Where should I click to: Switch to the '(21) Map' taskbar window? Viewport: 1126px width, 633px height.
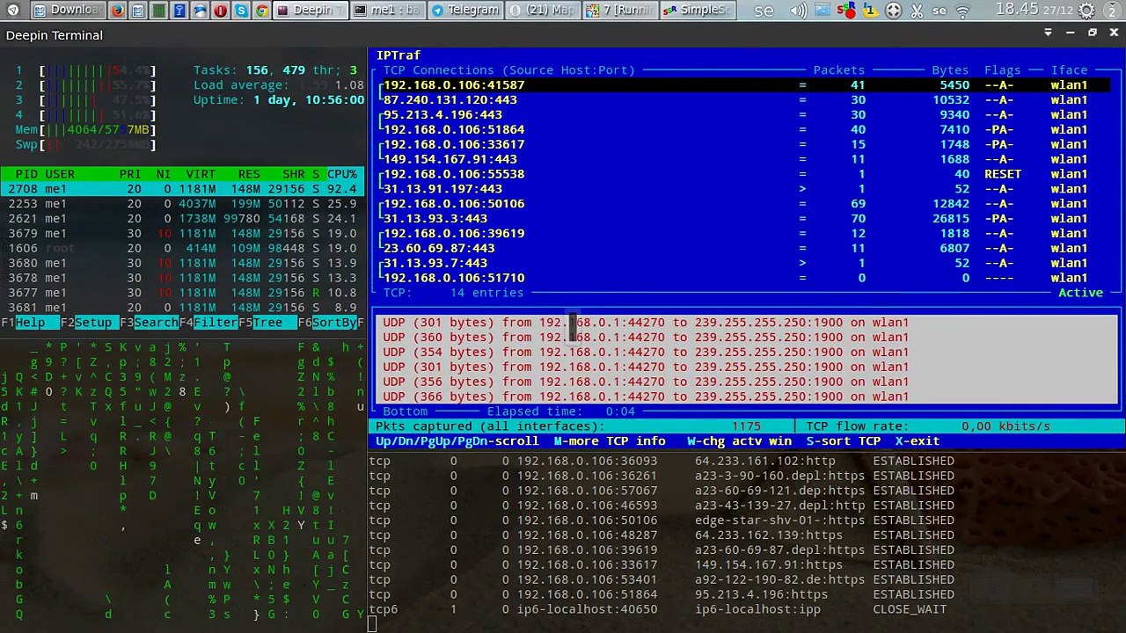pos(543,11)
